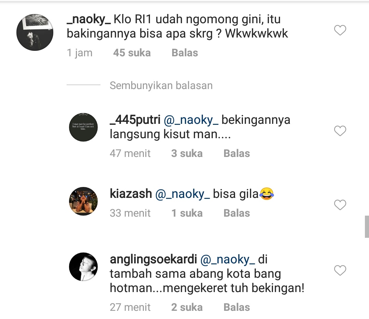Click the scrollbar thumb on the right edge
This screenshot has width=369, height=319.
click(x=367, y=227)
